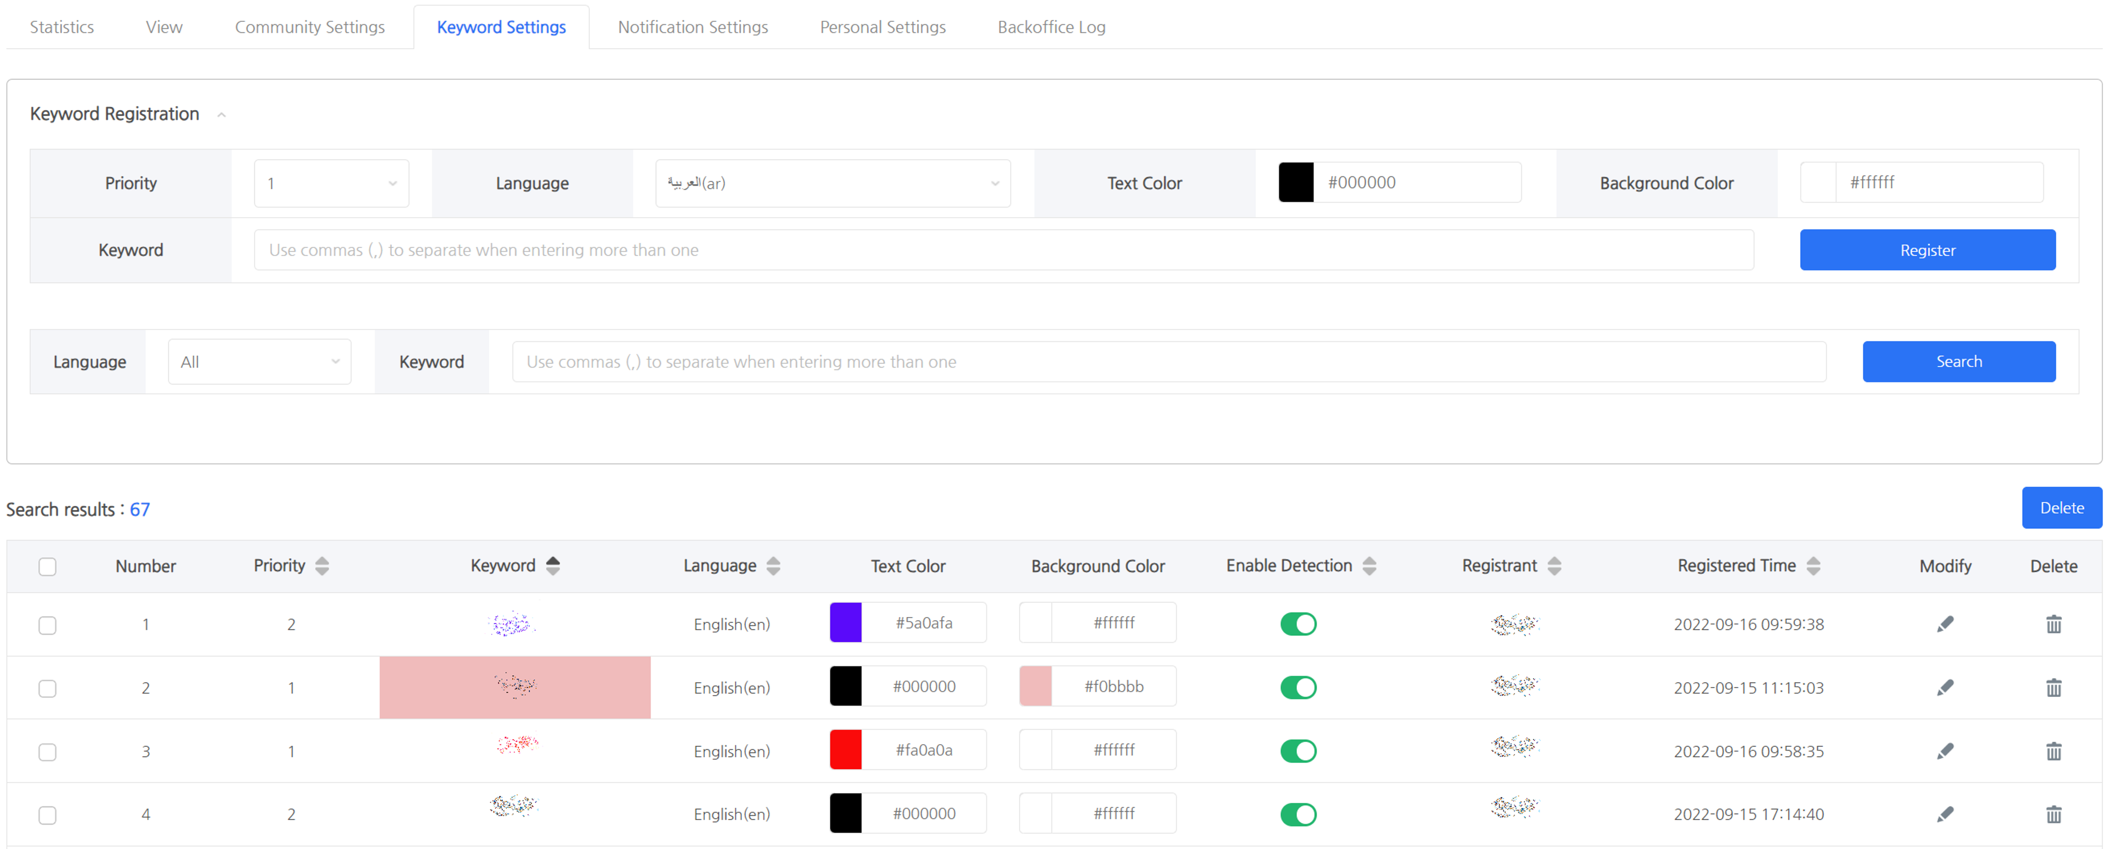Sort table by Priority column arrows
Screen dimensions: 2106x849
(x=322, y=566)
